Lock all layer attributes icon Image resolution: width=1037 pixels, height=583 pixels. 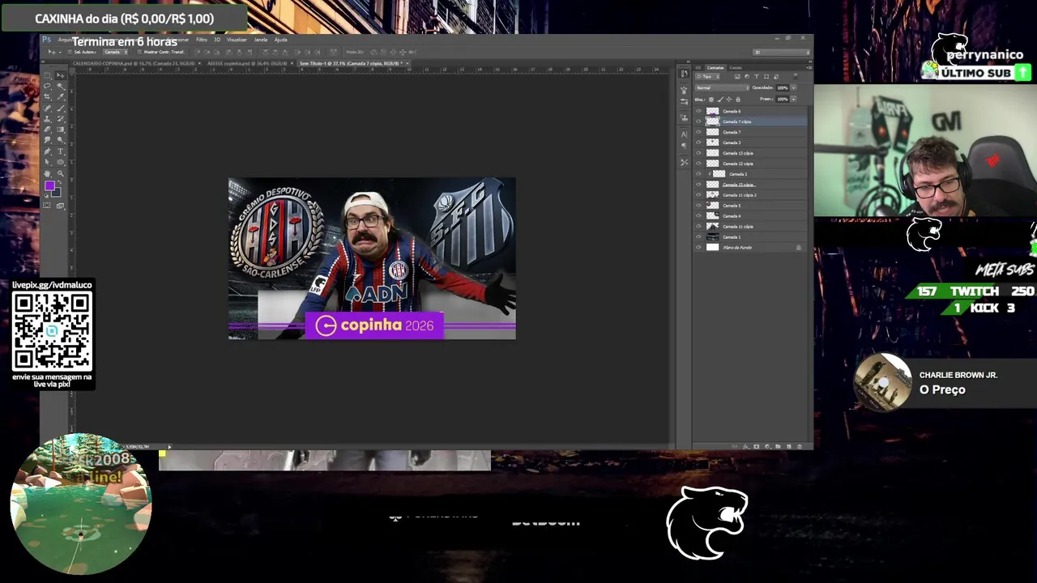coord(738,100)
